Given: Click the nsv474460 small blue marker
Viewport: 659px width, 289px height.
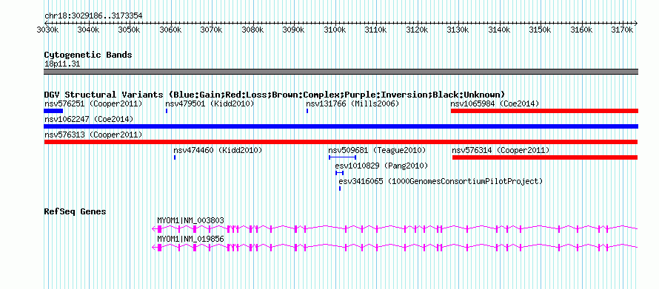Looking at the screenshot, I should pyautogui.click(x=175, y=157).
